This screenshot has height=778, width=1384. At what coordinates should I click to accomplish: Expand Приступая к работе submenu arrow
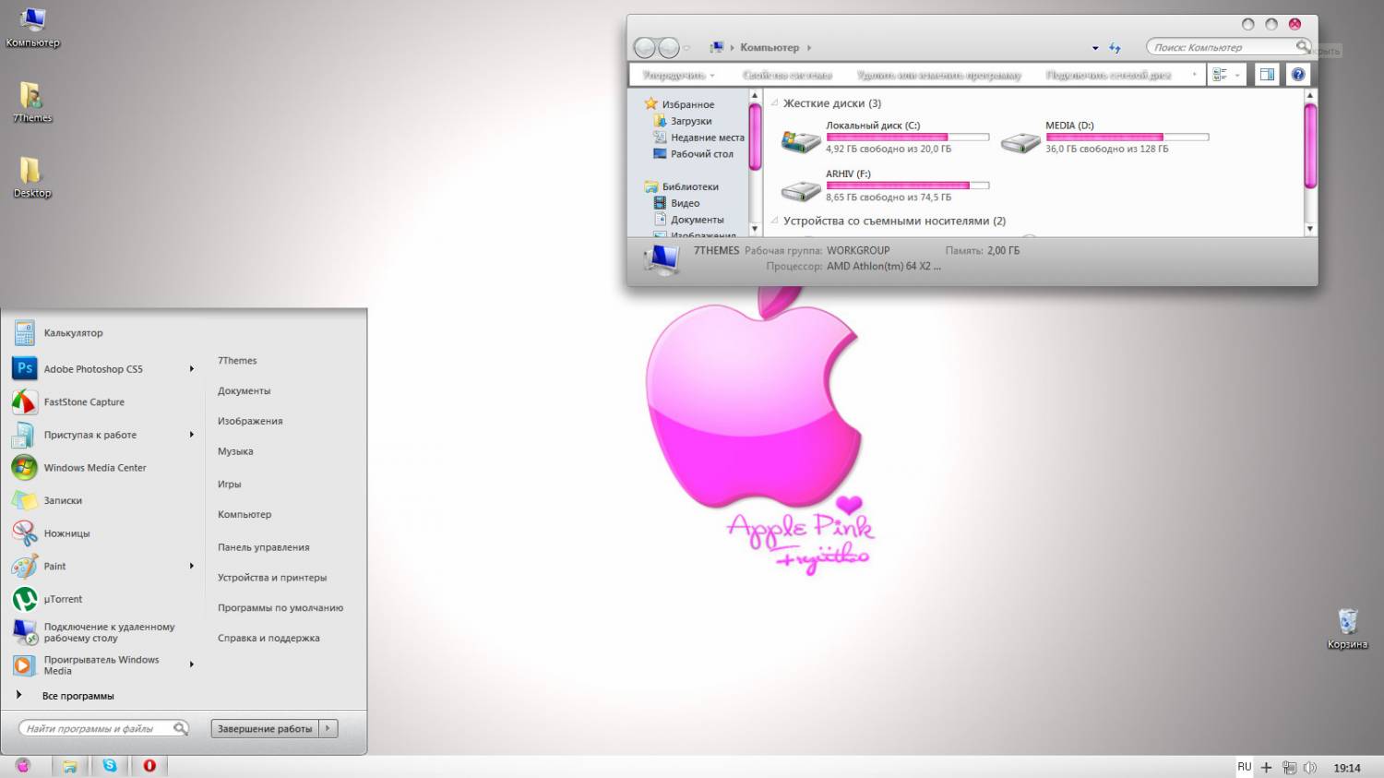coord(192,435)
